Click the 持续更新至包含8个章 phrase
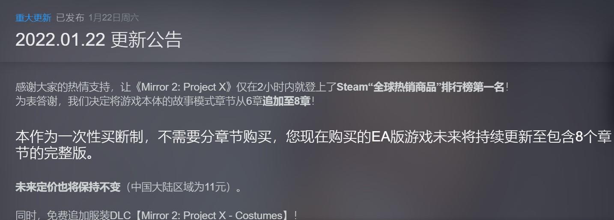The width and height of the screenshot is (614, 220). [548, 138]
